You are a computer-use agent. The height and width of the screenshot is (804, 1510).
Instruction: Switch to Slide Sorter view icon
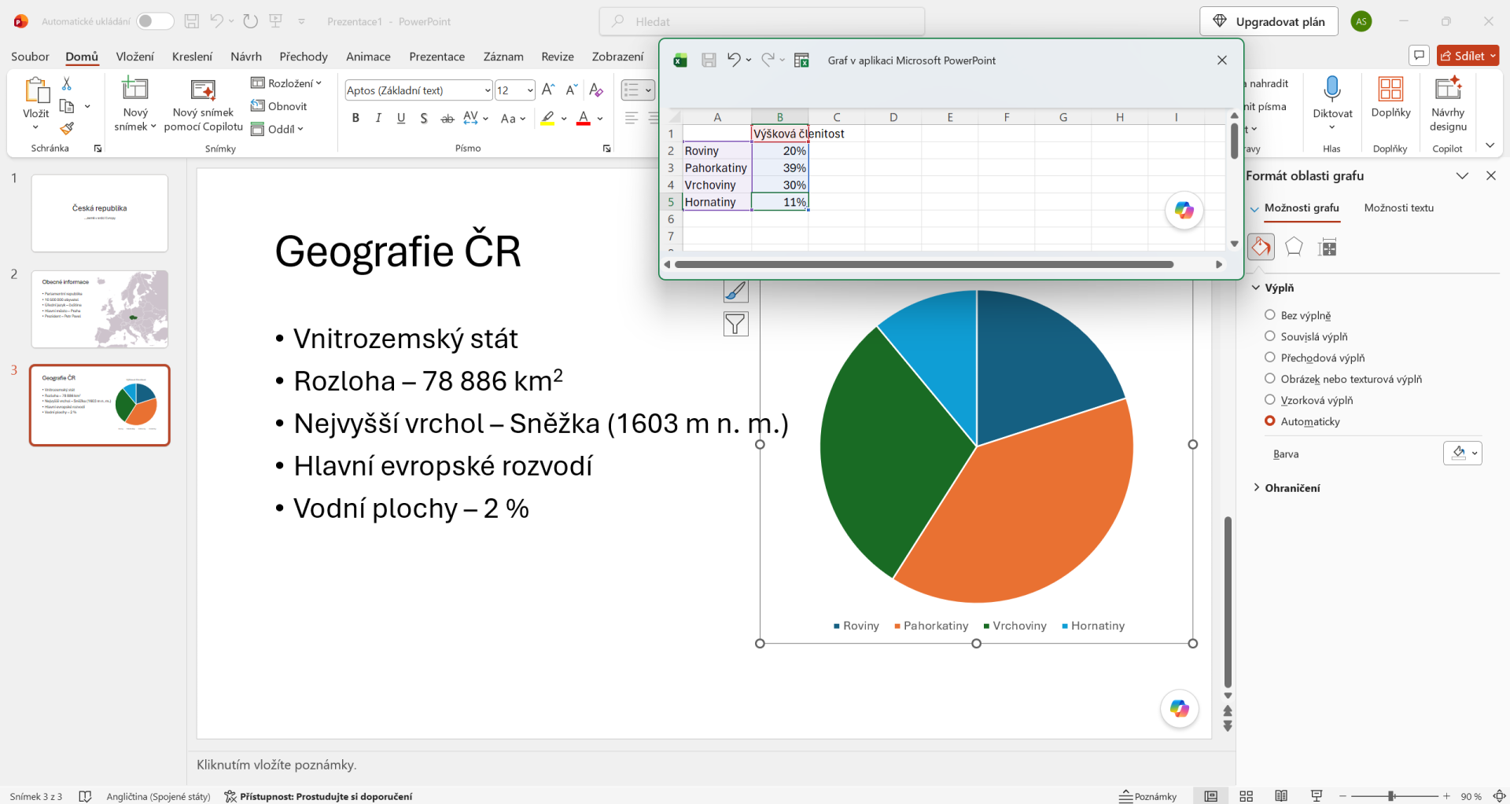[1246, 796]
